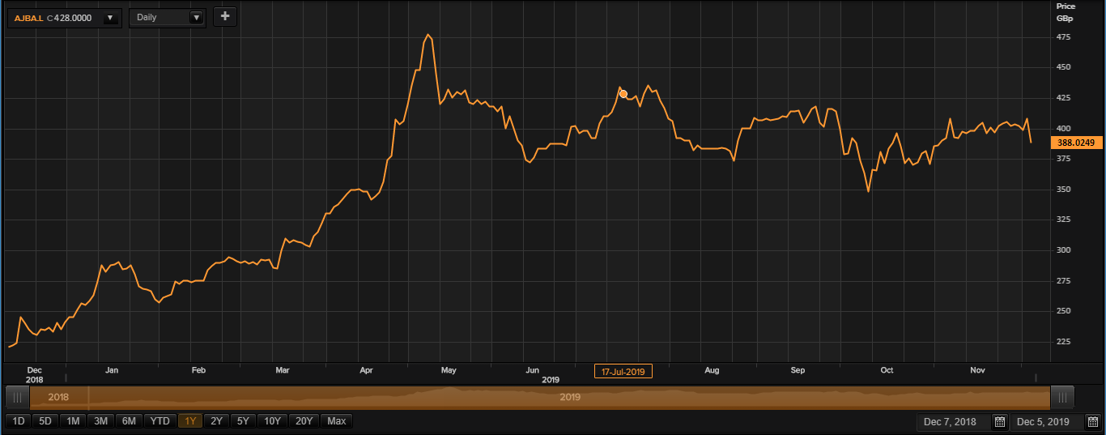Select the 5D range button
The width and height of the screenshot is (1106, 435).
point(45,421)
